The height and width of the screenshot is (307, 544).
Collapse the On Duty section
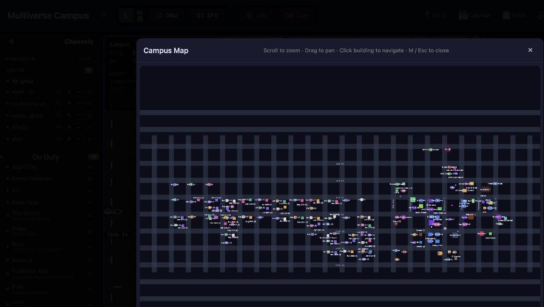(2, 157)
